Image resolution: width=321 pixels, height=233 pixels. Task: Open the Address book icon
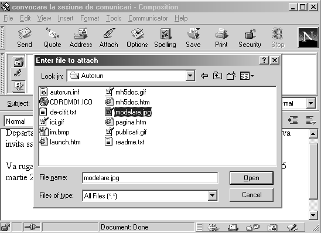[81, 38]
